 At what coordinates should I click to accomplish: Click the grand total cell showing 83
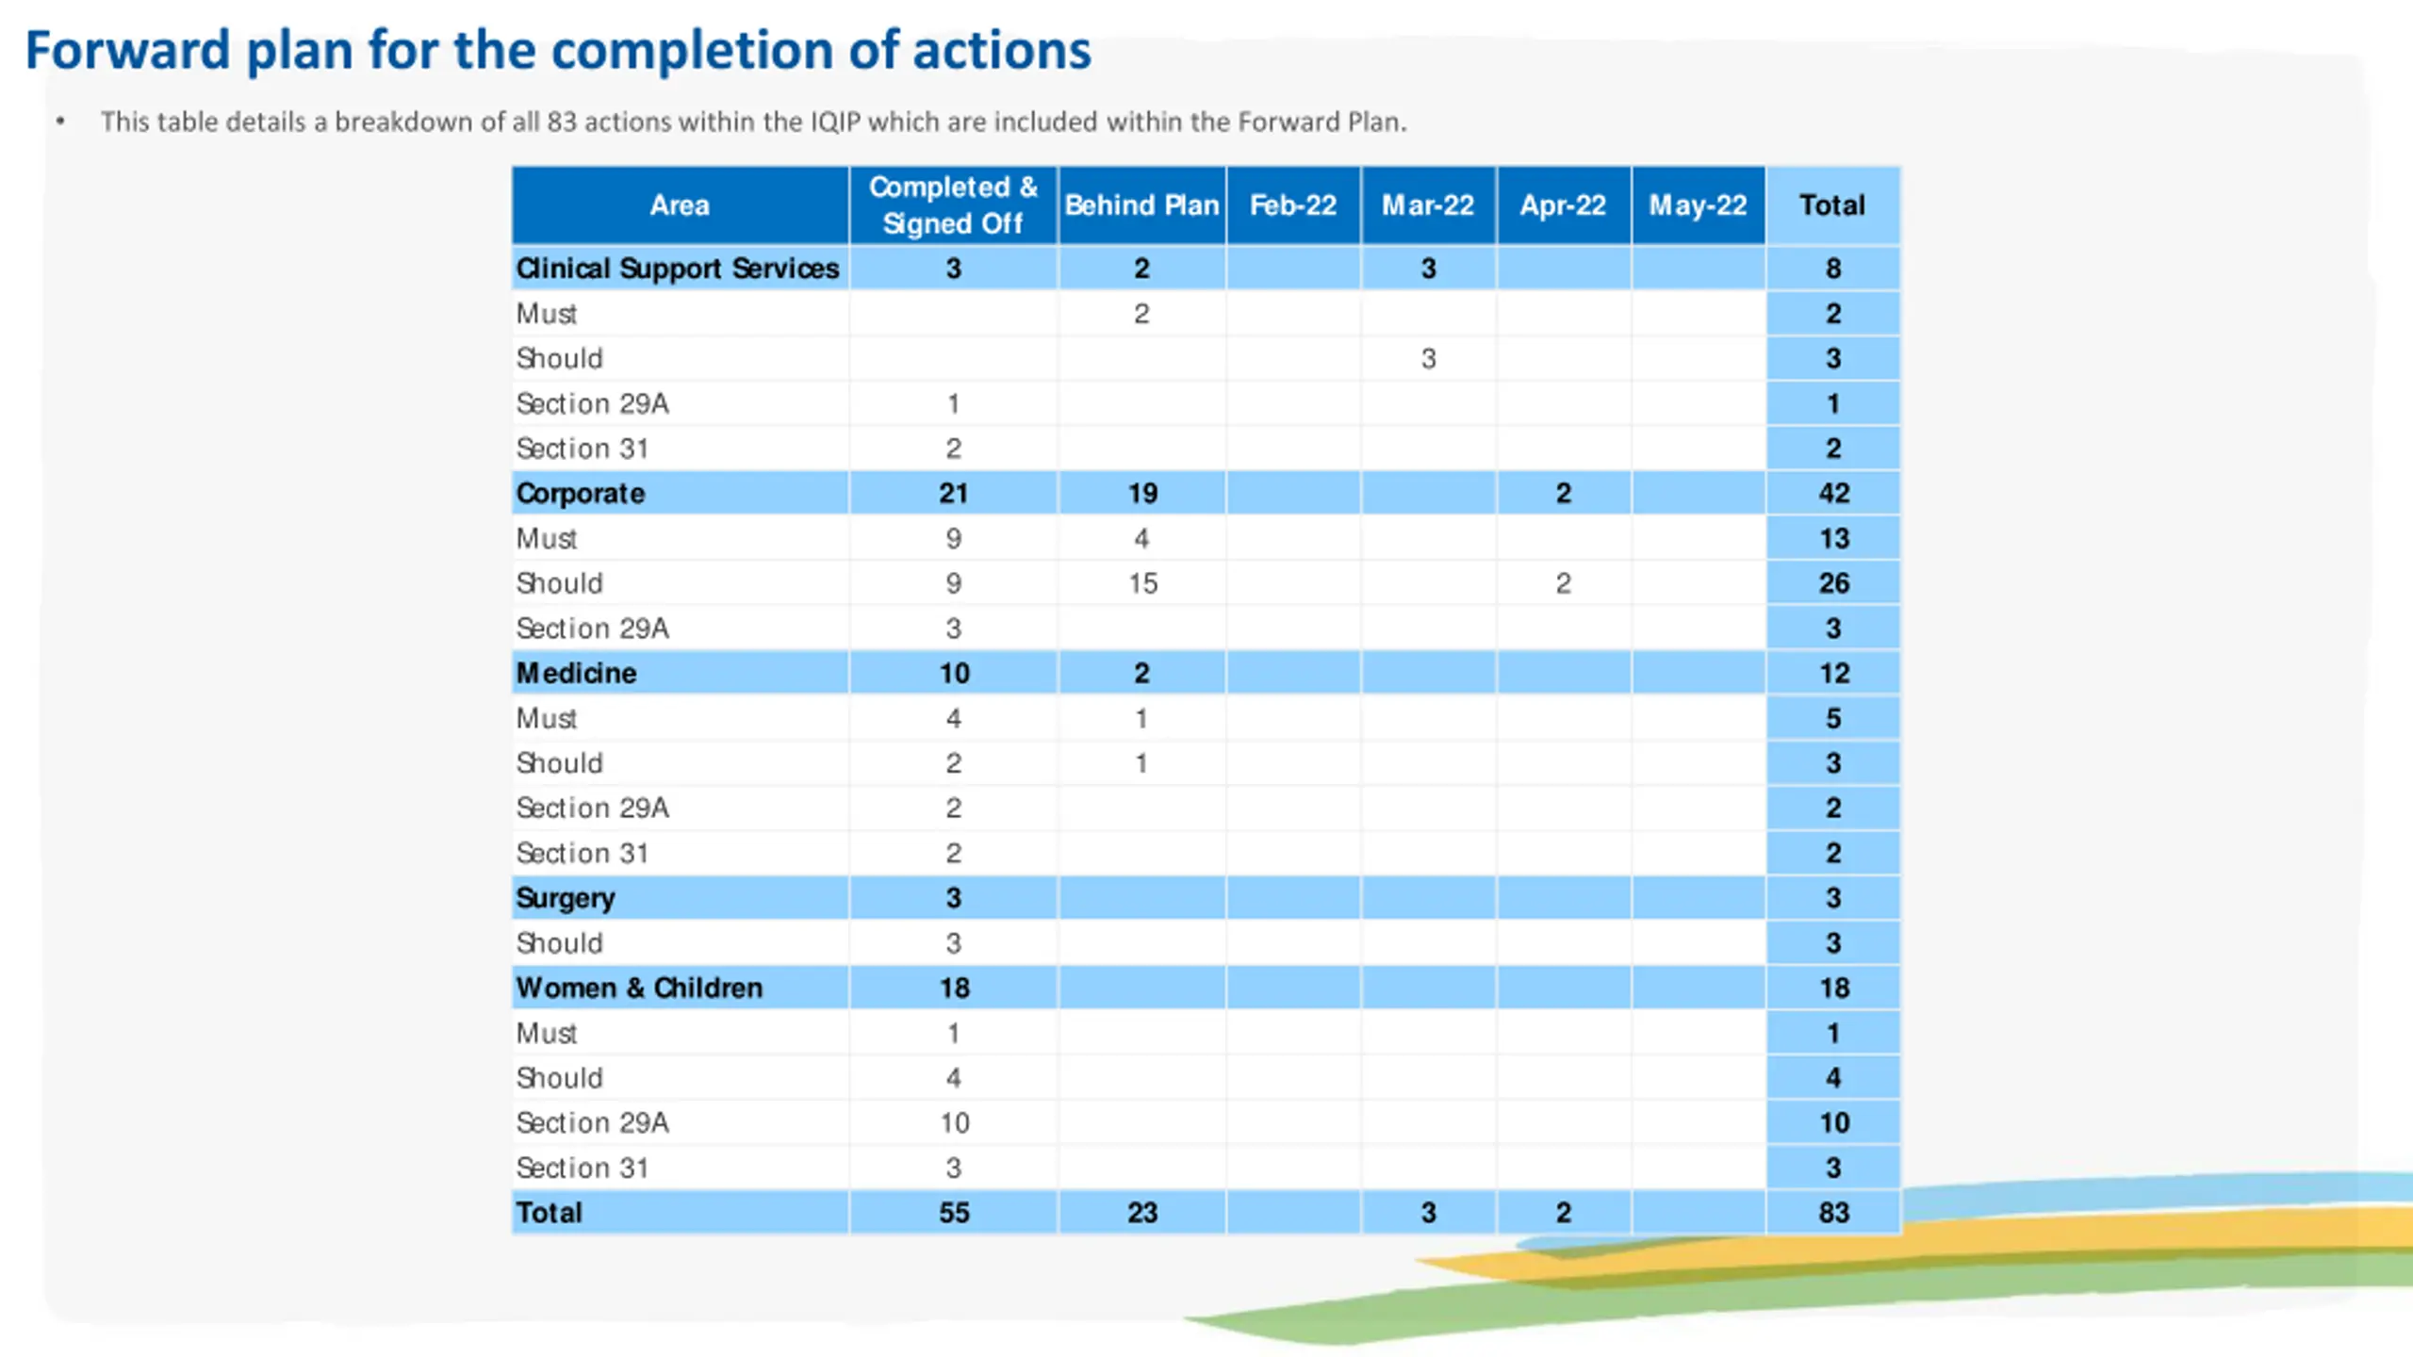(x=1833, y=1213)
